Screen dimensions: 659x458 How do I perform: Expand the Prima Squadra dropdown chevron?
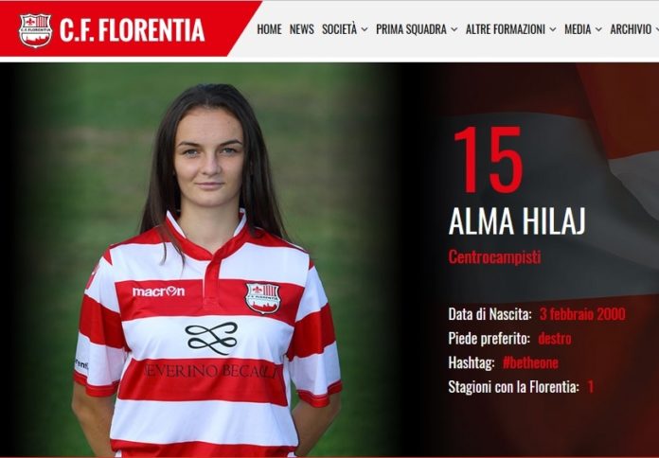click(454, 30)
